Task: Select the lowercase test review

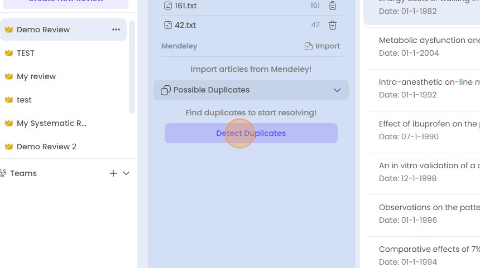Action: (x=24, y=100)
